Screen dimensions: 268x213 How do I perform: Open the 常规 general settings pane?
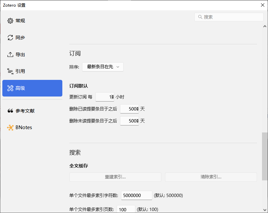pyautogui.click(x=32, y=21)
